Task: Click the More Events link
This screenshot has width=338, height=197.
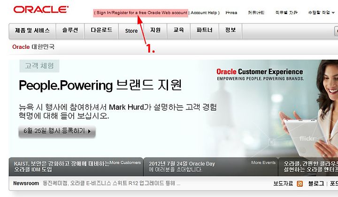Action: pyautogui.click(x=263, y=163)
